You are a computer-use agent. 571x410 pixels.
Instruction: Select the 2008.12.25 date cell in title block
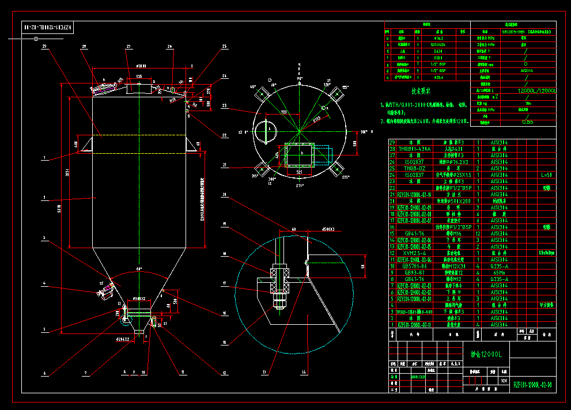pos(417,376)
